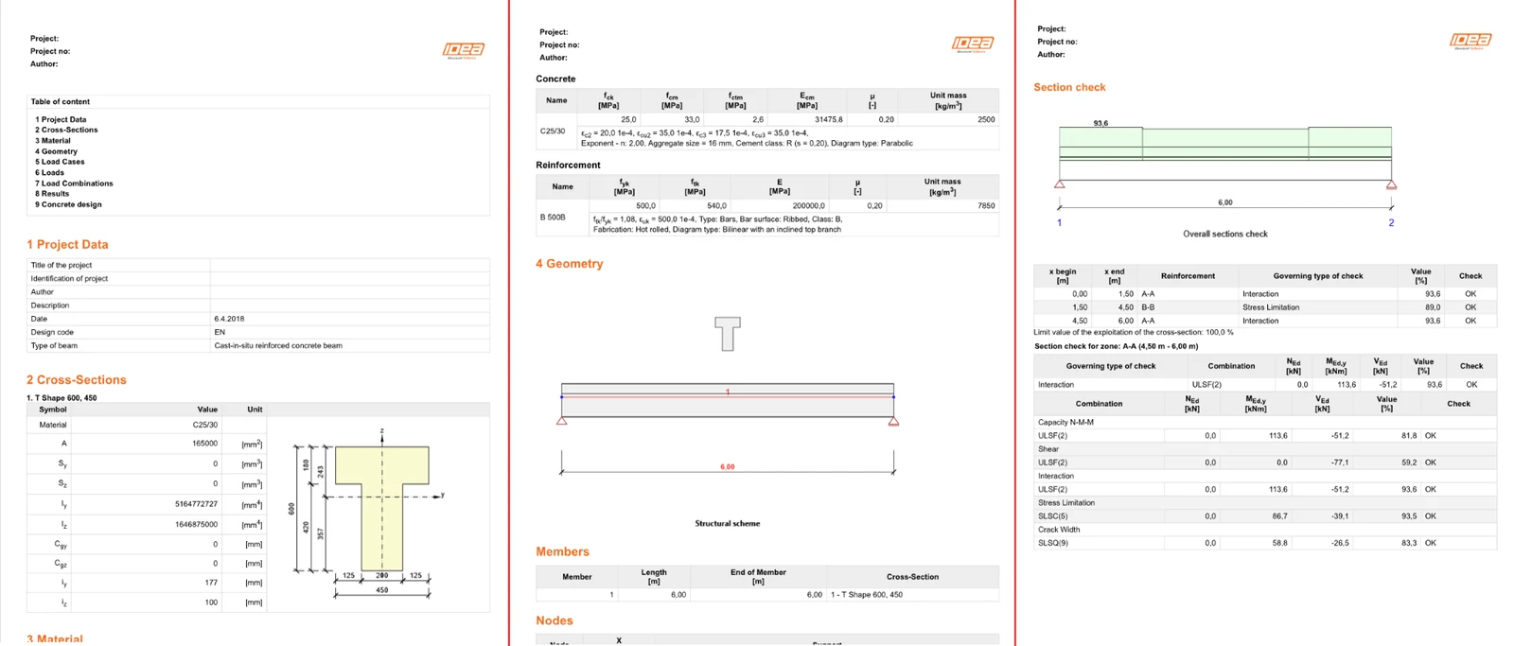Click the 'Stress Limitation' row for B-B
The height and width of the screenshot is (646, 1514).
(1265, 307)
